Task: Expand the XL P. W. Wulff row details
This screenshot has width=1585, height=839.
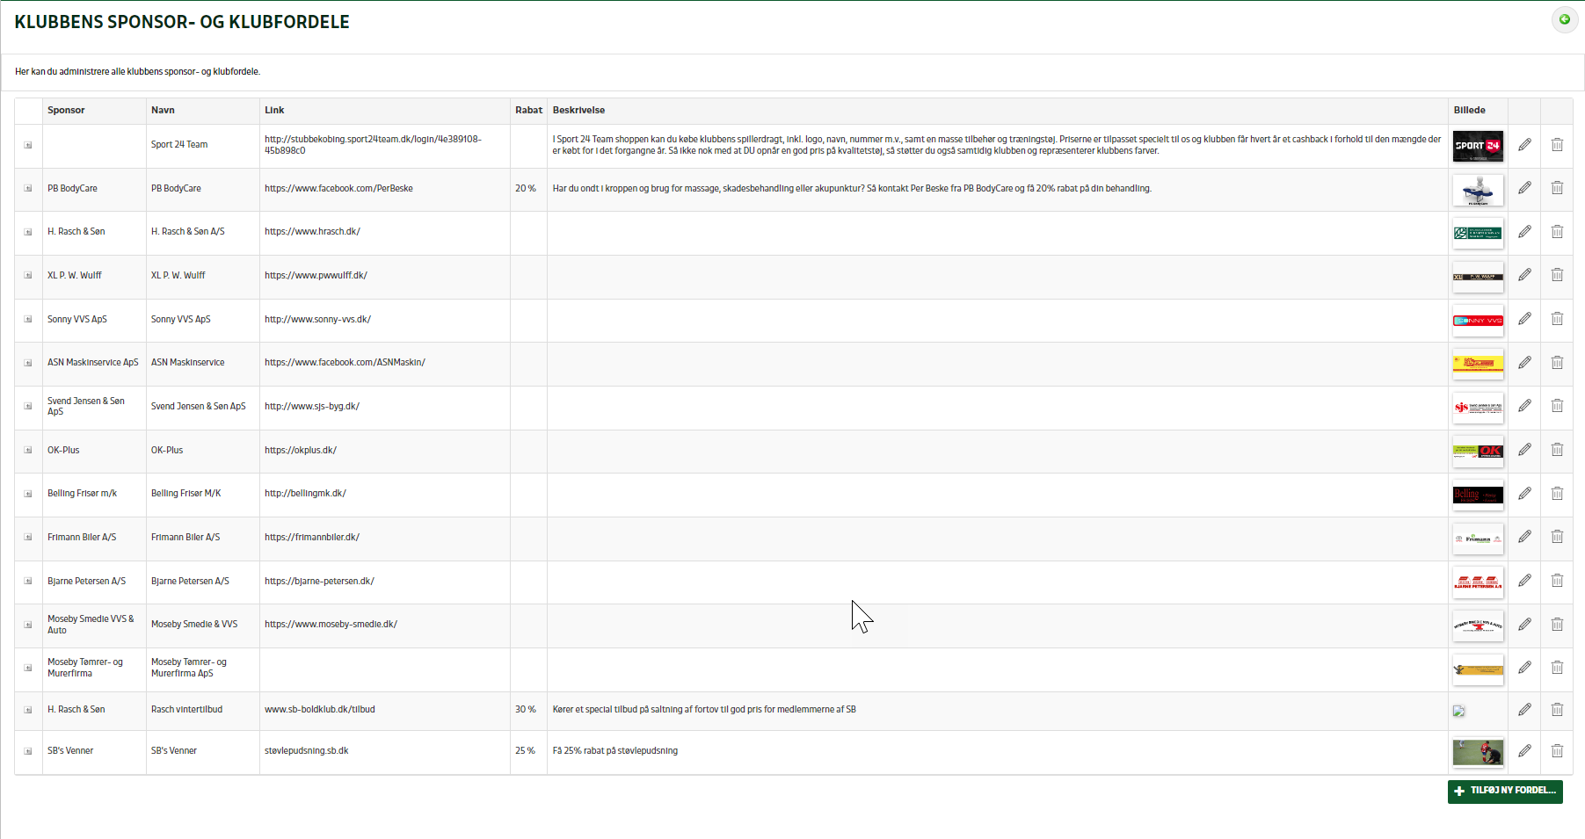Action: coord(28,275)
